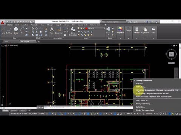181x135 pixels.
Task: Click the Insert block icon
Action: (108, 30)
